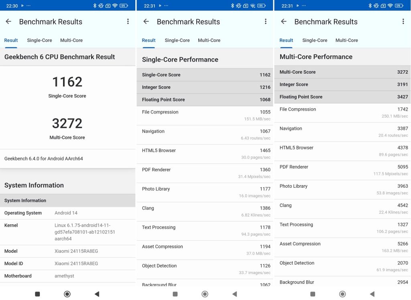Tap the 'amethyst' Motherboard value
Image resolution: width=411 pixels, height=300 pixels.
64,276
